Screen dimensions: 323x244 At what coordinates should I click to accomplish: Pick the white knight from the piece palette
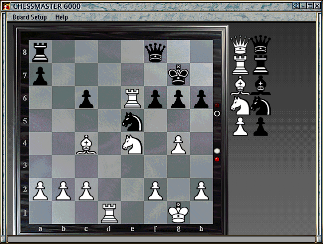tap(240, 106)
